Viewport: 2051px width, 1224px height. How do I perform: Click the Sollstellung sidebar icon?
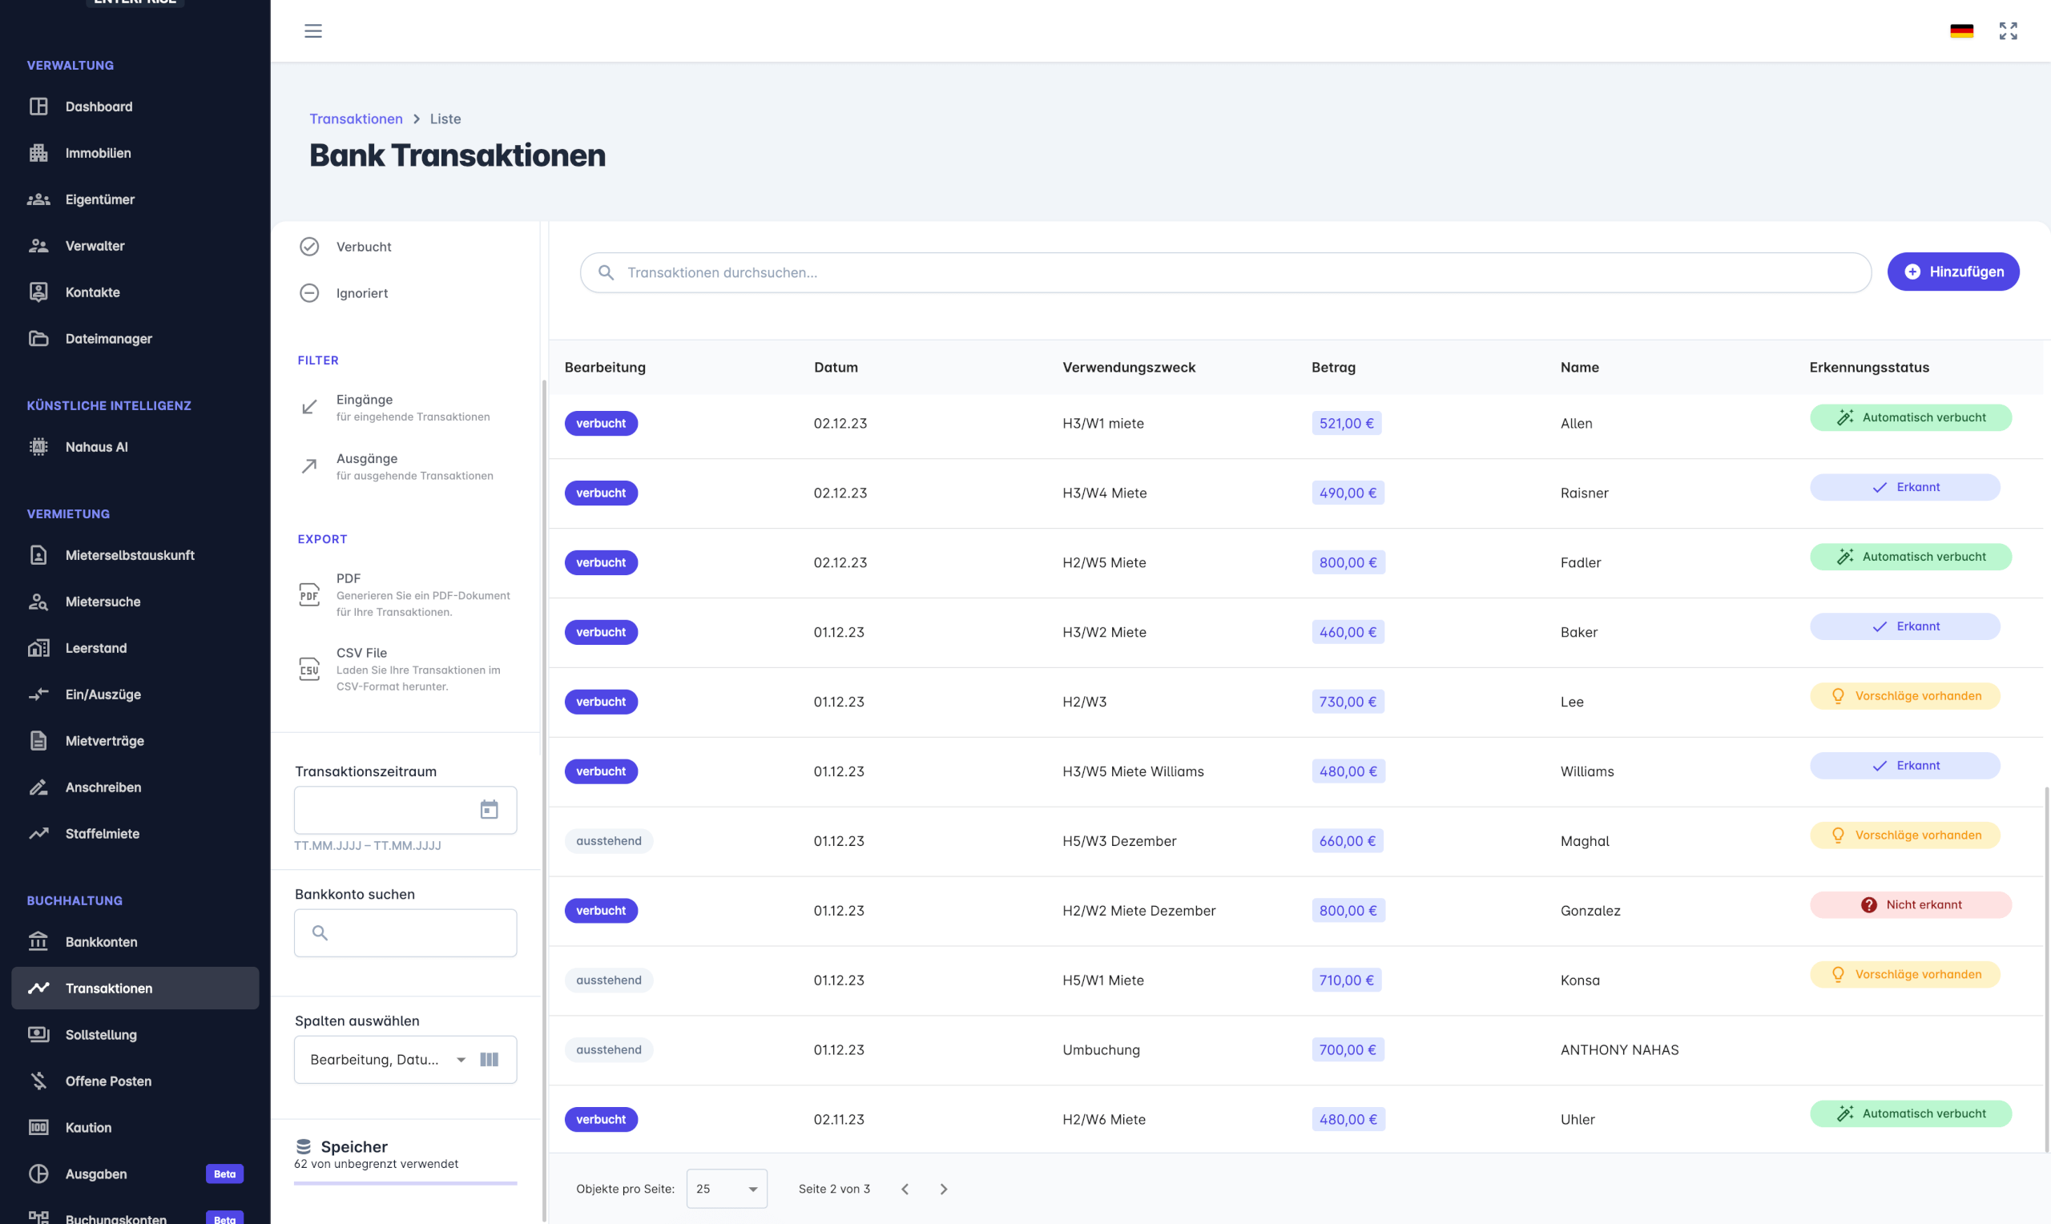[38, 1034]
